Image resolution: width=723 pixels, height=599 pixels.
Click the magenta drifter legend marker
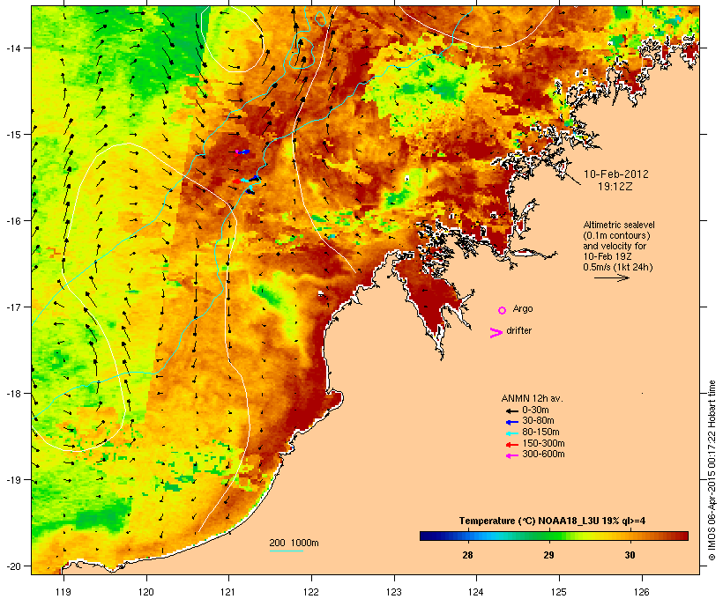point(496,333)
